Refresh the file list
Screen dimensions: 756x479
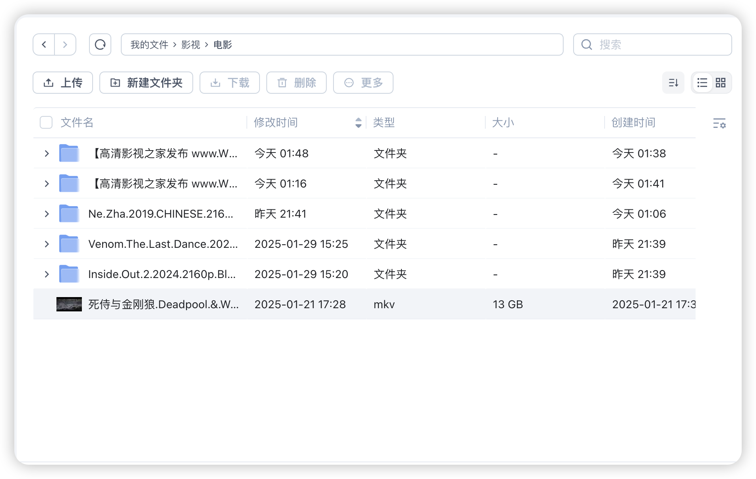pos(100,44)
